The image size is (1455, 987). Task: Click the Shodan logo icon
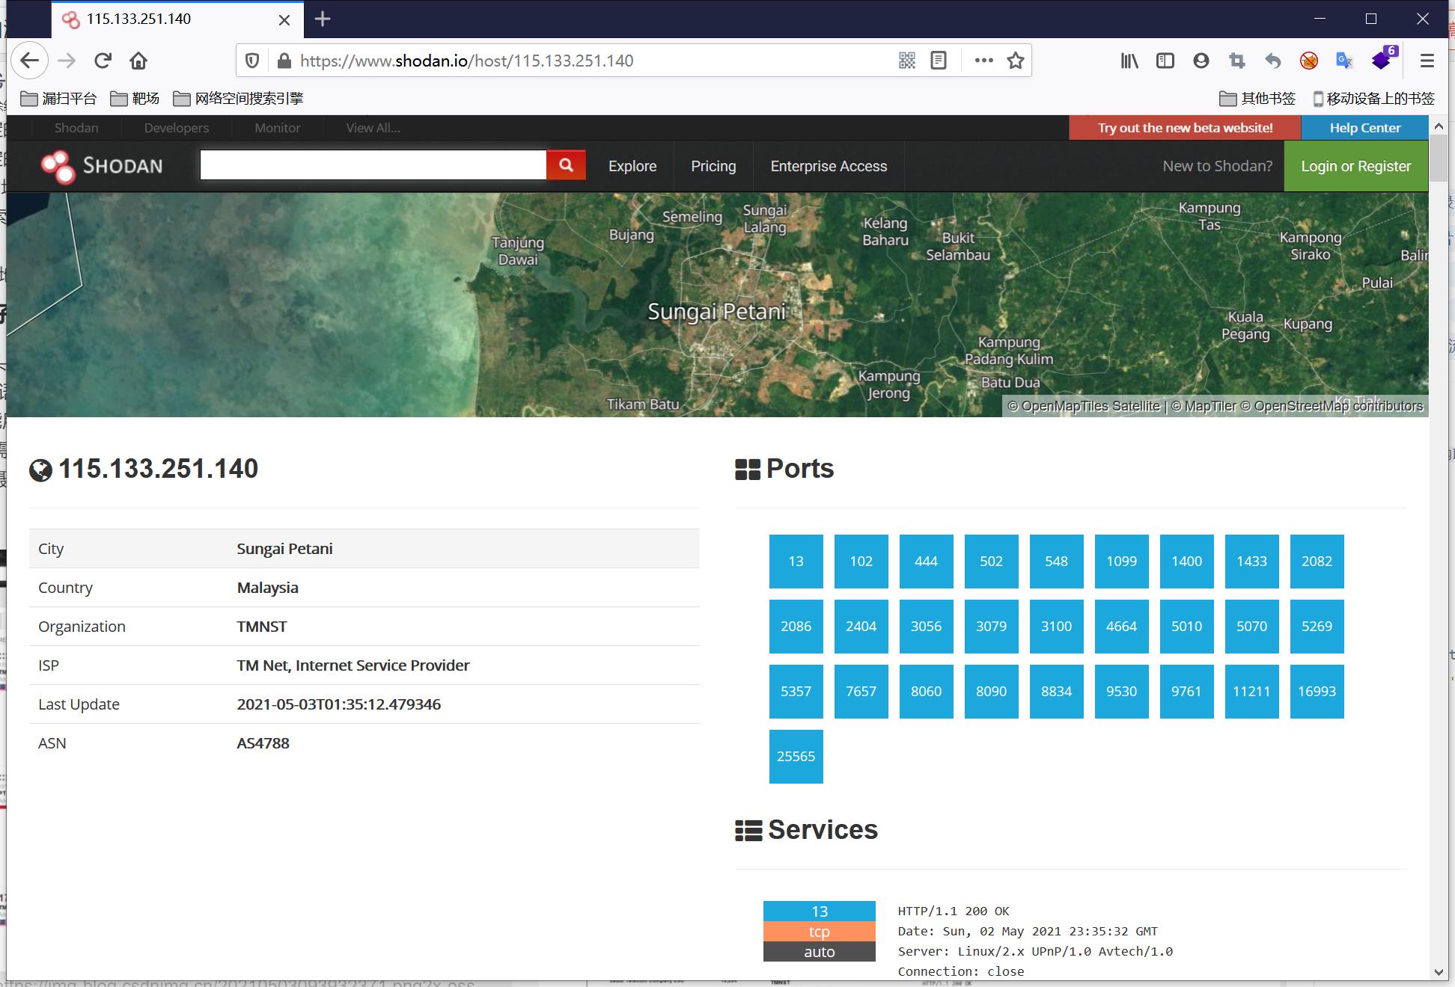click(56, 166)
